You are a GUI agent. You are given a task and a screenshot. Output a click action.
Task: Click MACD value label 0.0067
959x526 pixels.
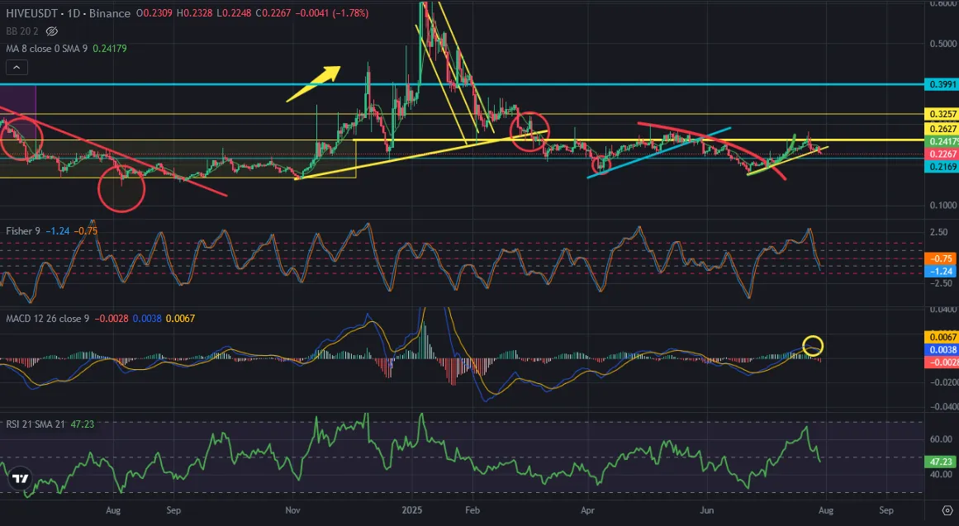tap(942, 337)
